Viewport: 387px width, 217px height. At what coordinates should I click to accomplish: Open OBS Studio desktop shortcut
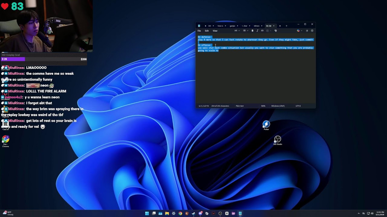coord(278,139)
